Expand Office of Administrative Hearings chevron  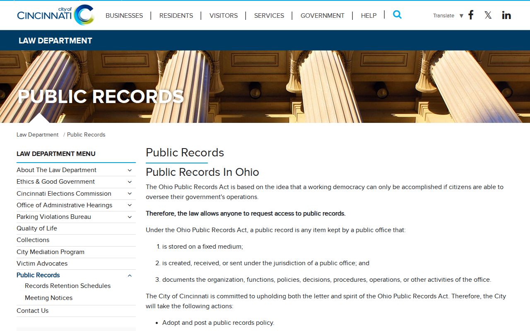click(130, 205)
